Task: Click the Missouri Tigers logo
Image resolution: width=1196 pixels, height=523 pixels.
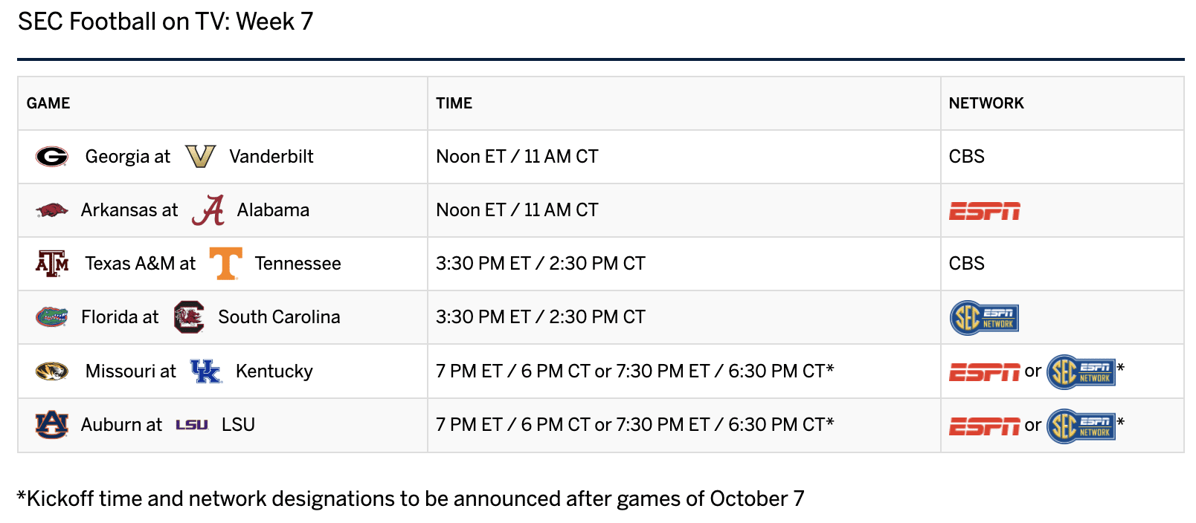Action: pyautogui.click(x=52, y=371)
